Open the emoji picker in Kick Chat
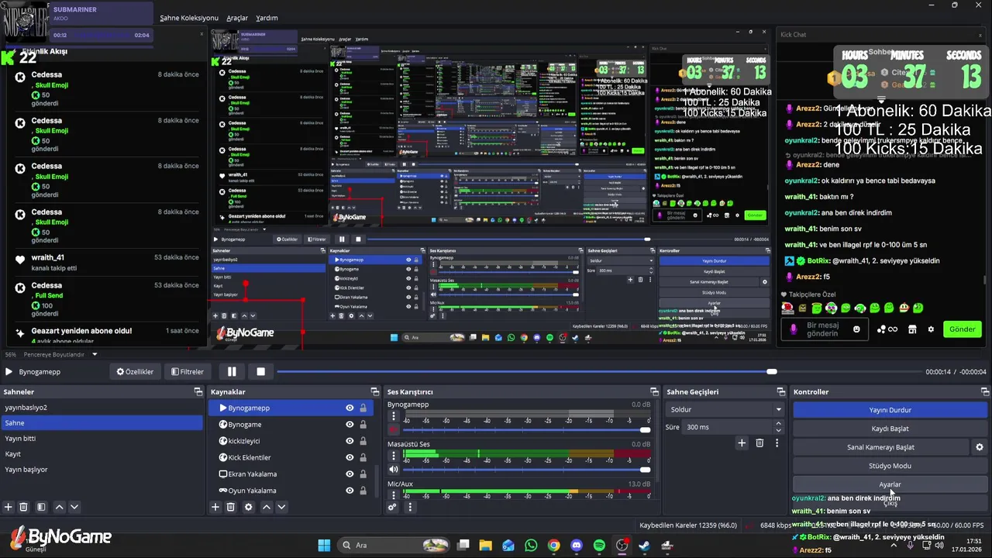 (856, 329)
